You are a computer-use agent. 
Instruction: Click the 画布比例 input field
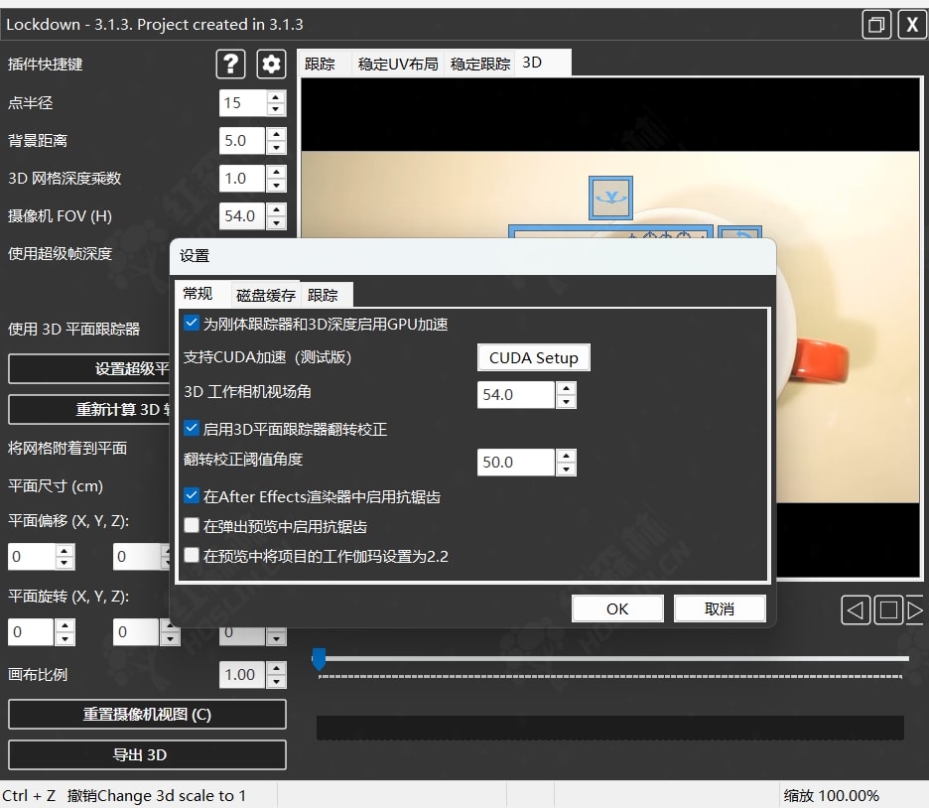242,675
